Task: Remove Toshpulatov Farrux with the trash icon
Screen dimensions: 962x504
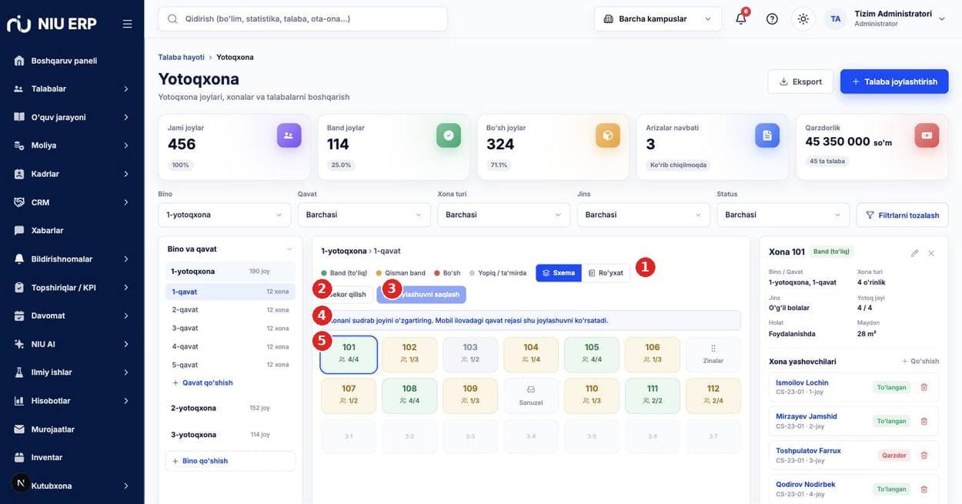Action: 924,455
